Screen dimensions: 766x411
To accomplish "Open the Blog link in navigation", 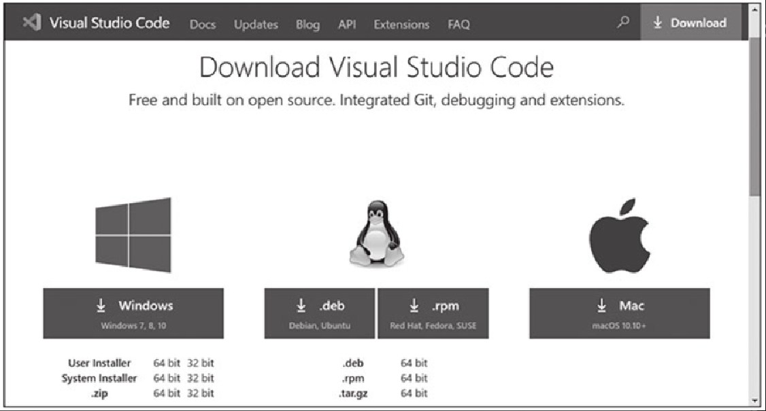I will [x=307, y=24].
